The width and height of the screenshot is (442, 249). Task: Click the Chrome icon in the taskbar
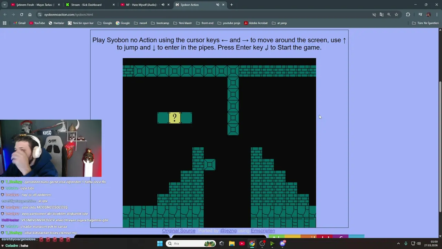(252, 243)
